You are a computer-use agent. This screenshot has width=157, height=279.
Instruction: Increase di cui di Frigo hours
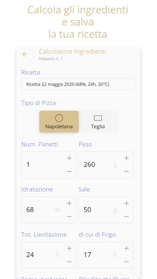click(127, 249)
